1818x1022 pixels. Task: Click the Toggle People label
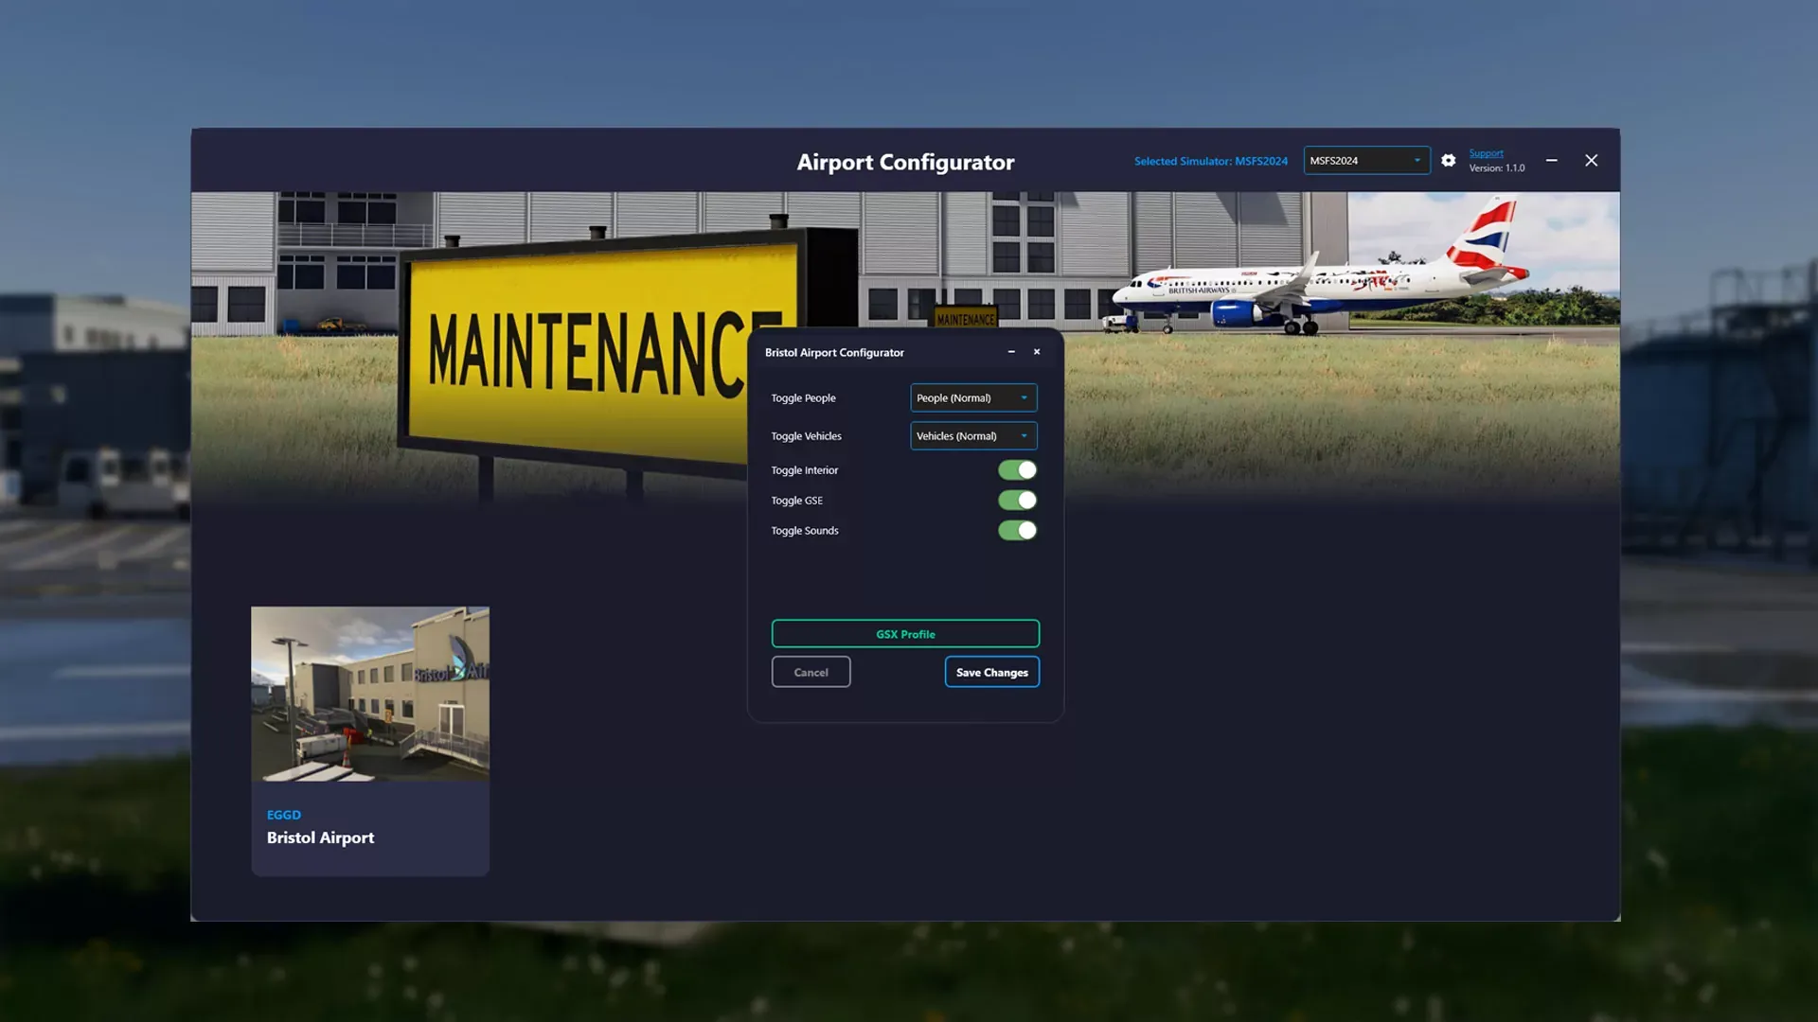803,398
